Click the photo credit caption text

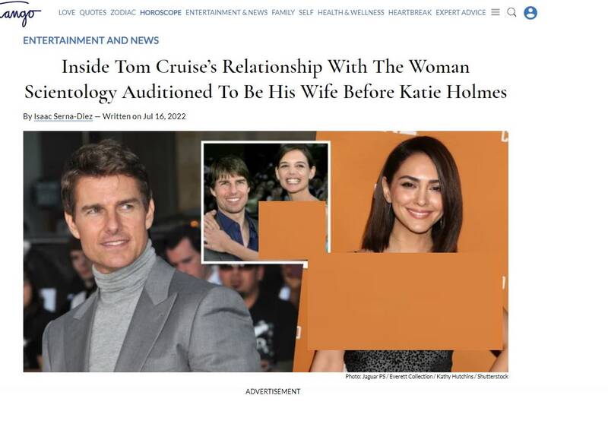[x=426, y=376]
